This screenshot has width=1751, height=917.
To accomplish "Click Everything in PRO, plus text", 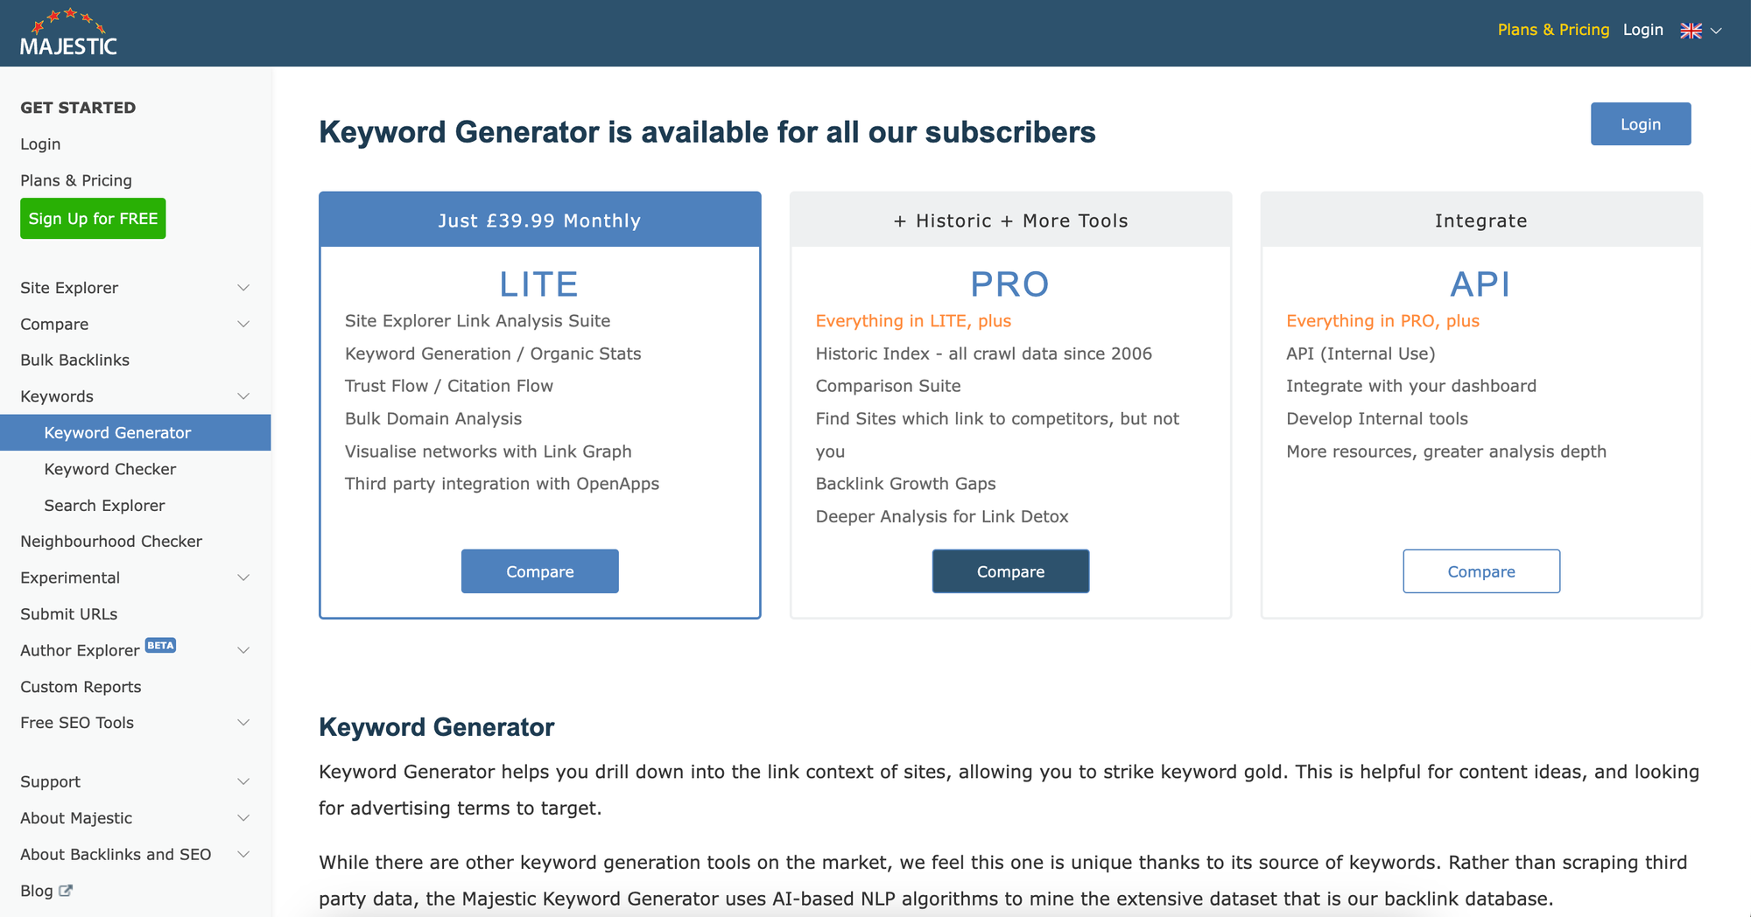I will [1382, 321].
